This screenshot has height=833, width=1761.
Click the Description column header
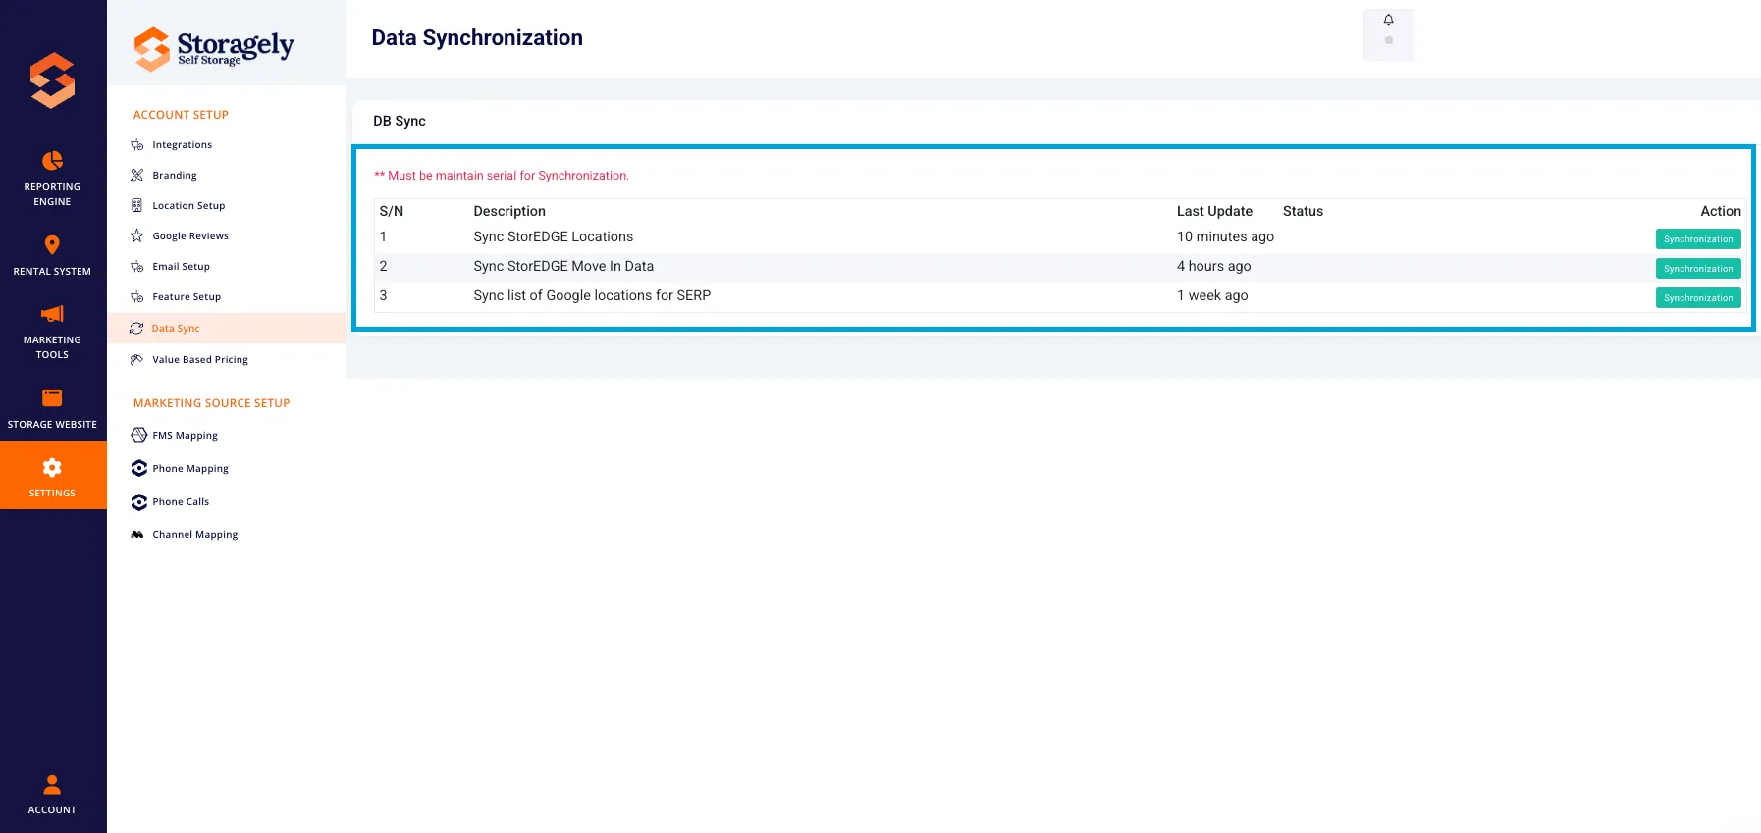point(509,211)
